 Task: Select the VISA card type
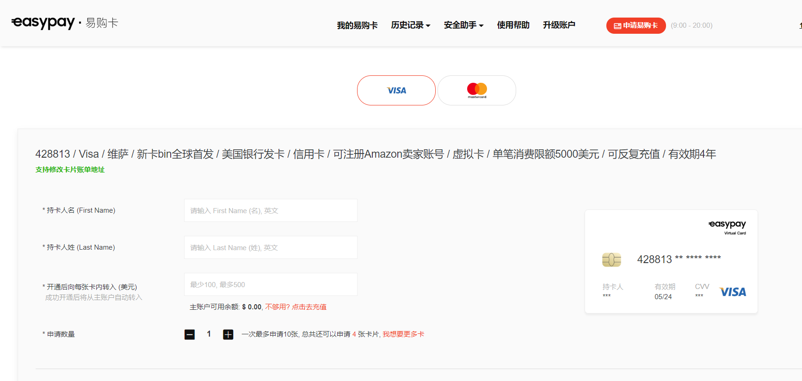point(396,91)
